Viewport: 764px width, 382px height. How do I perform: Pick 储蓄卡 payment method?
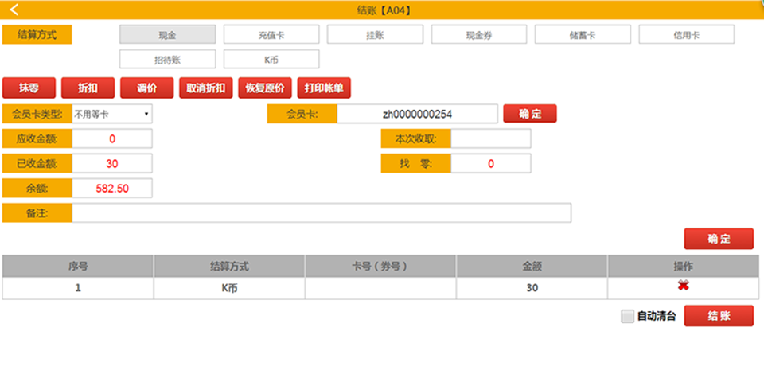[583, 35]
